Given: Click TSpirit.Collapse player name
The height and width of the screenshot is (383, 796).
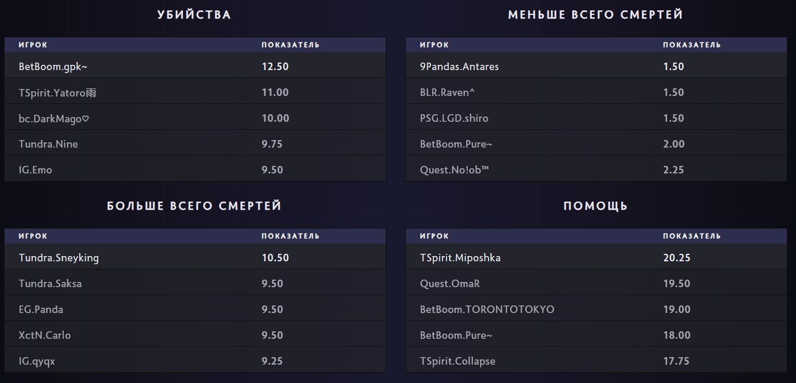Looking at the screenshot, I should coord(457,361).
